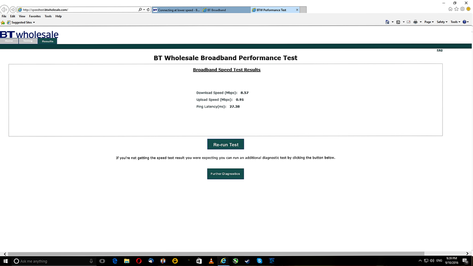The image size is (473, 266).
Task: Close the BTW Performance Test tab
Action: click(297, 10)
